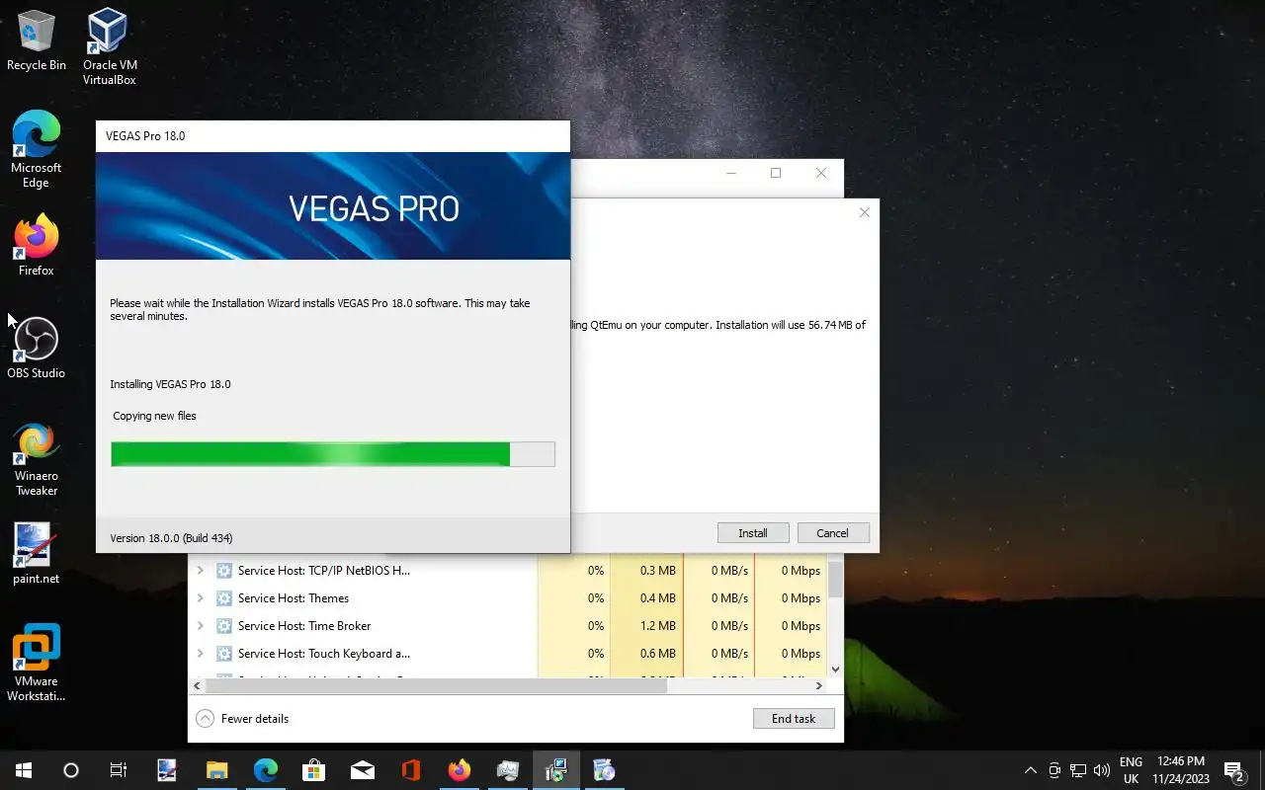
Task: Close the QtEmu setup dialog
Action: coord(865,212)
